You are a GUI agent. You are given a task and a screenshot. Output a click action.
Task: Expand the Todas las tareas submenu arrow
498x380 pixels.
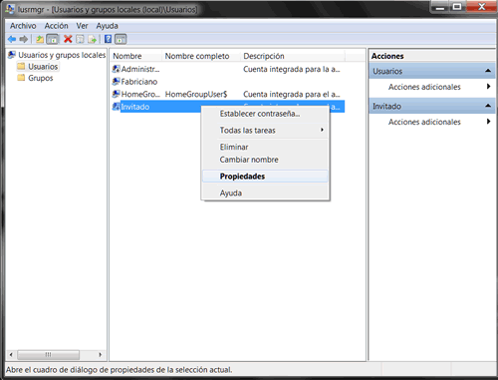pyautogui.click(x=322, y=130)
